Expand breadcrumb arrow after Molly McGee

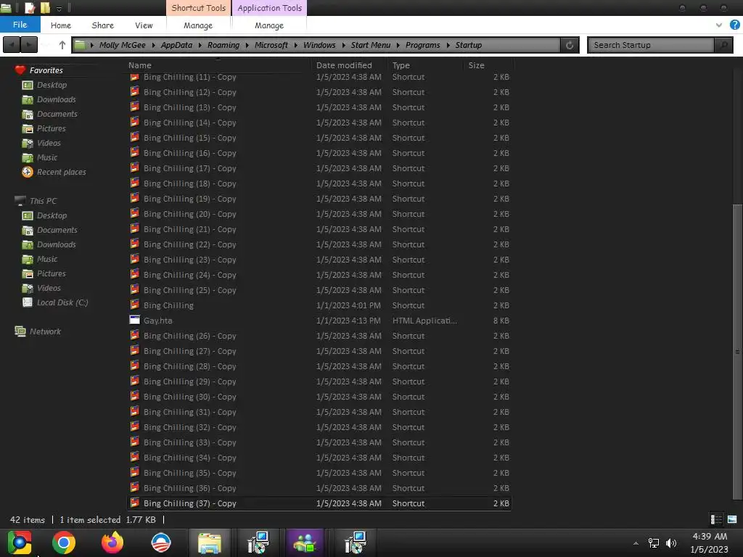coord(154,45)
